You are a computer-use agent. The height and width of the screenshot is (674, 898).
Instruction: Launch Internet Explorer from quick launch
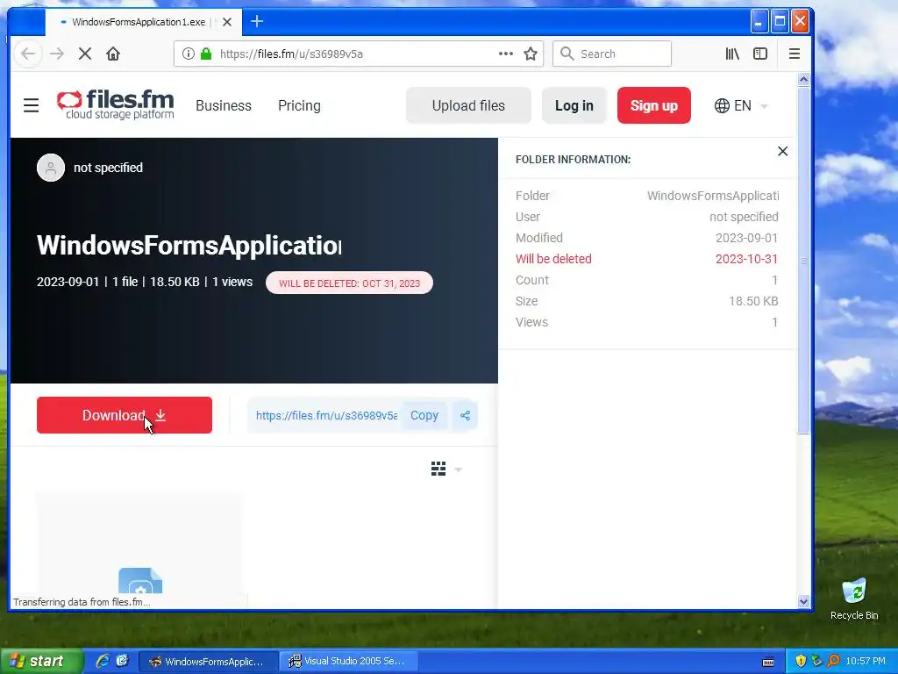103,662
